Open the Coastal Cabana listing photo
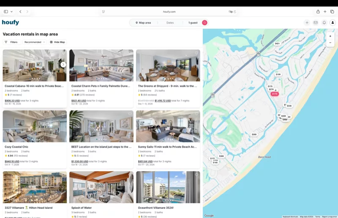The height and width of the screenshot is (218, 338). [x=35, y=65]
